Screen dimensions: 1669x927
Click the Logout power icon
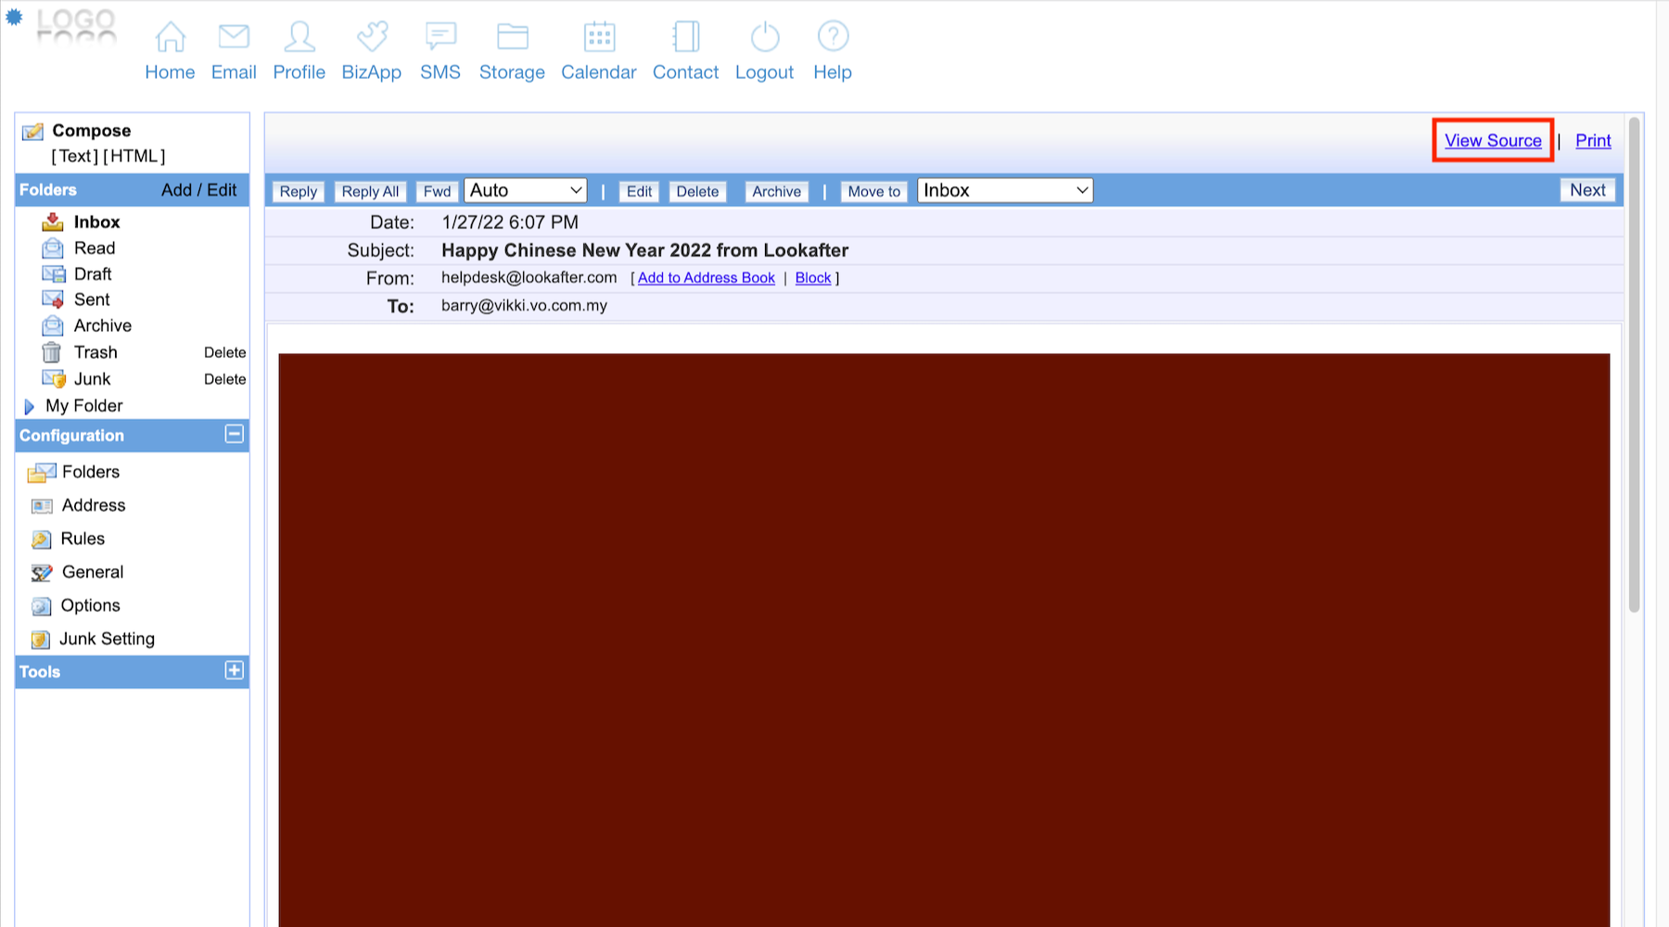(x=764, y=37)
